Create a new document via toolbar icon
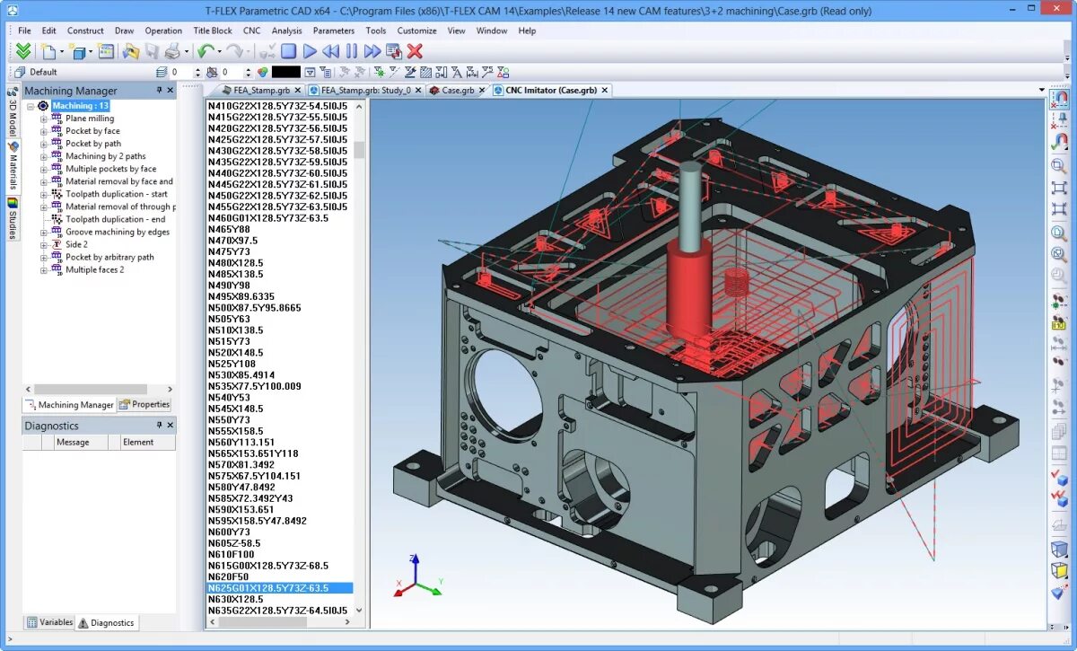The height and width of the screenshot is (651, 1077). (48, 51)
